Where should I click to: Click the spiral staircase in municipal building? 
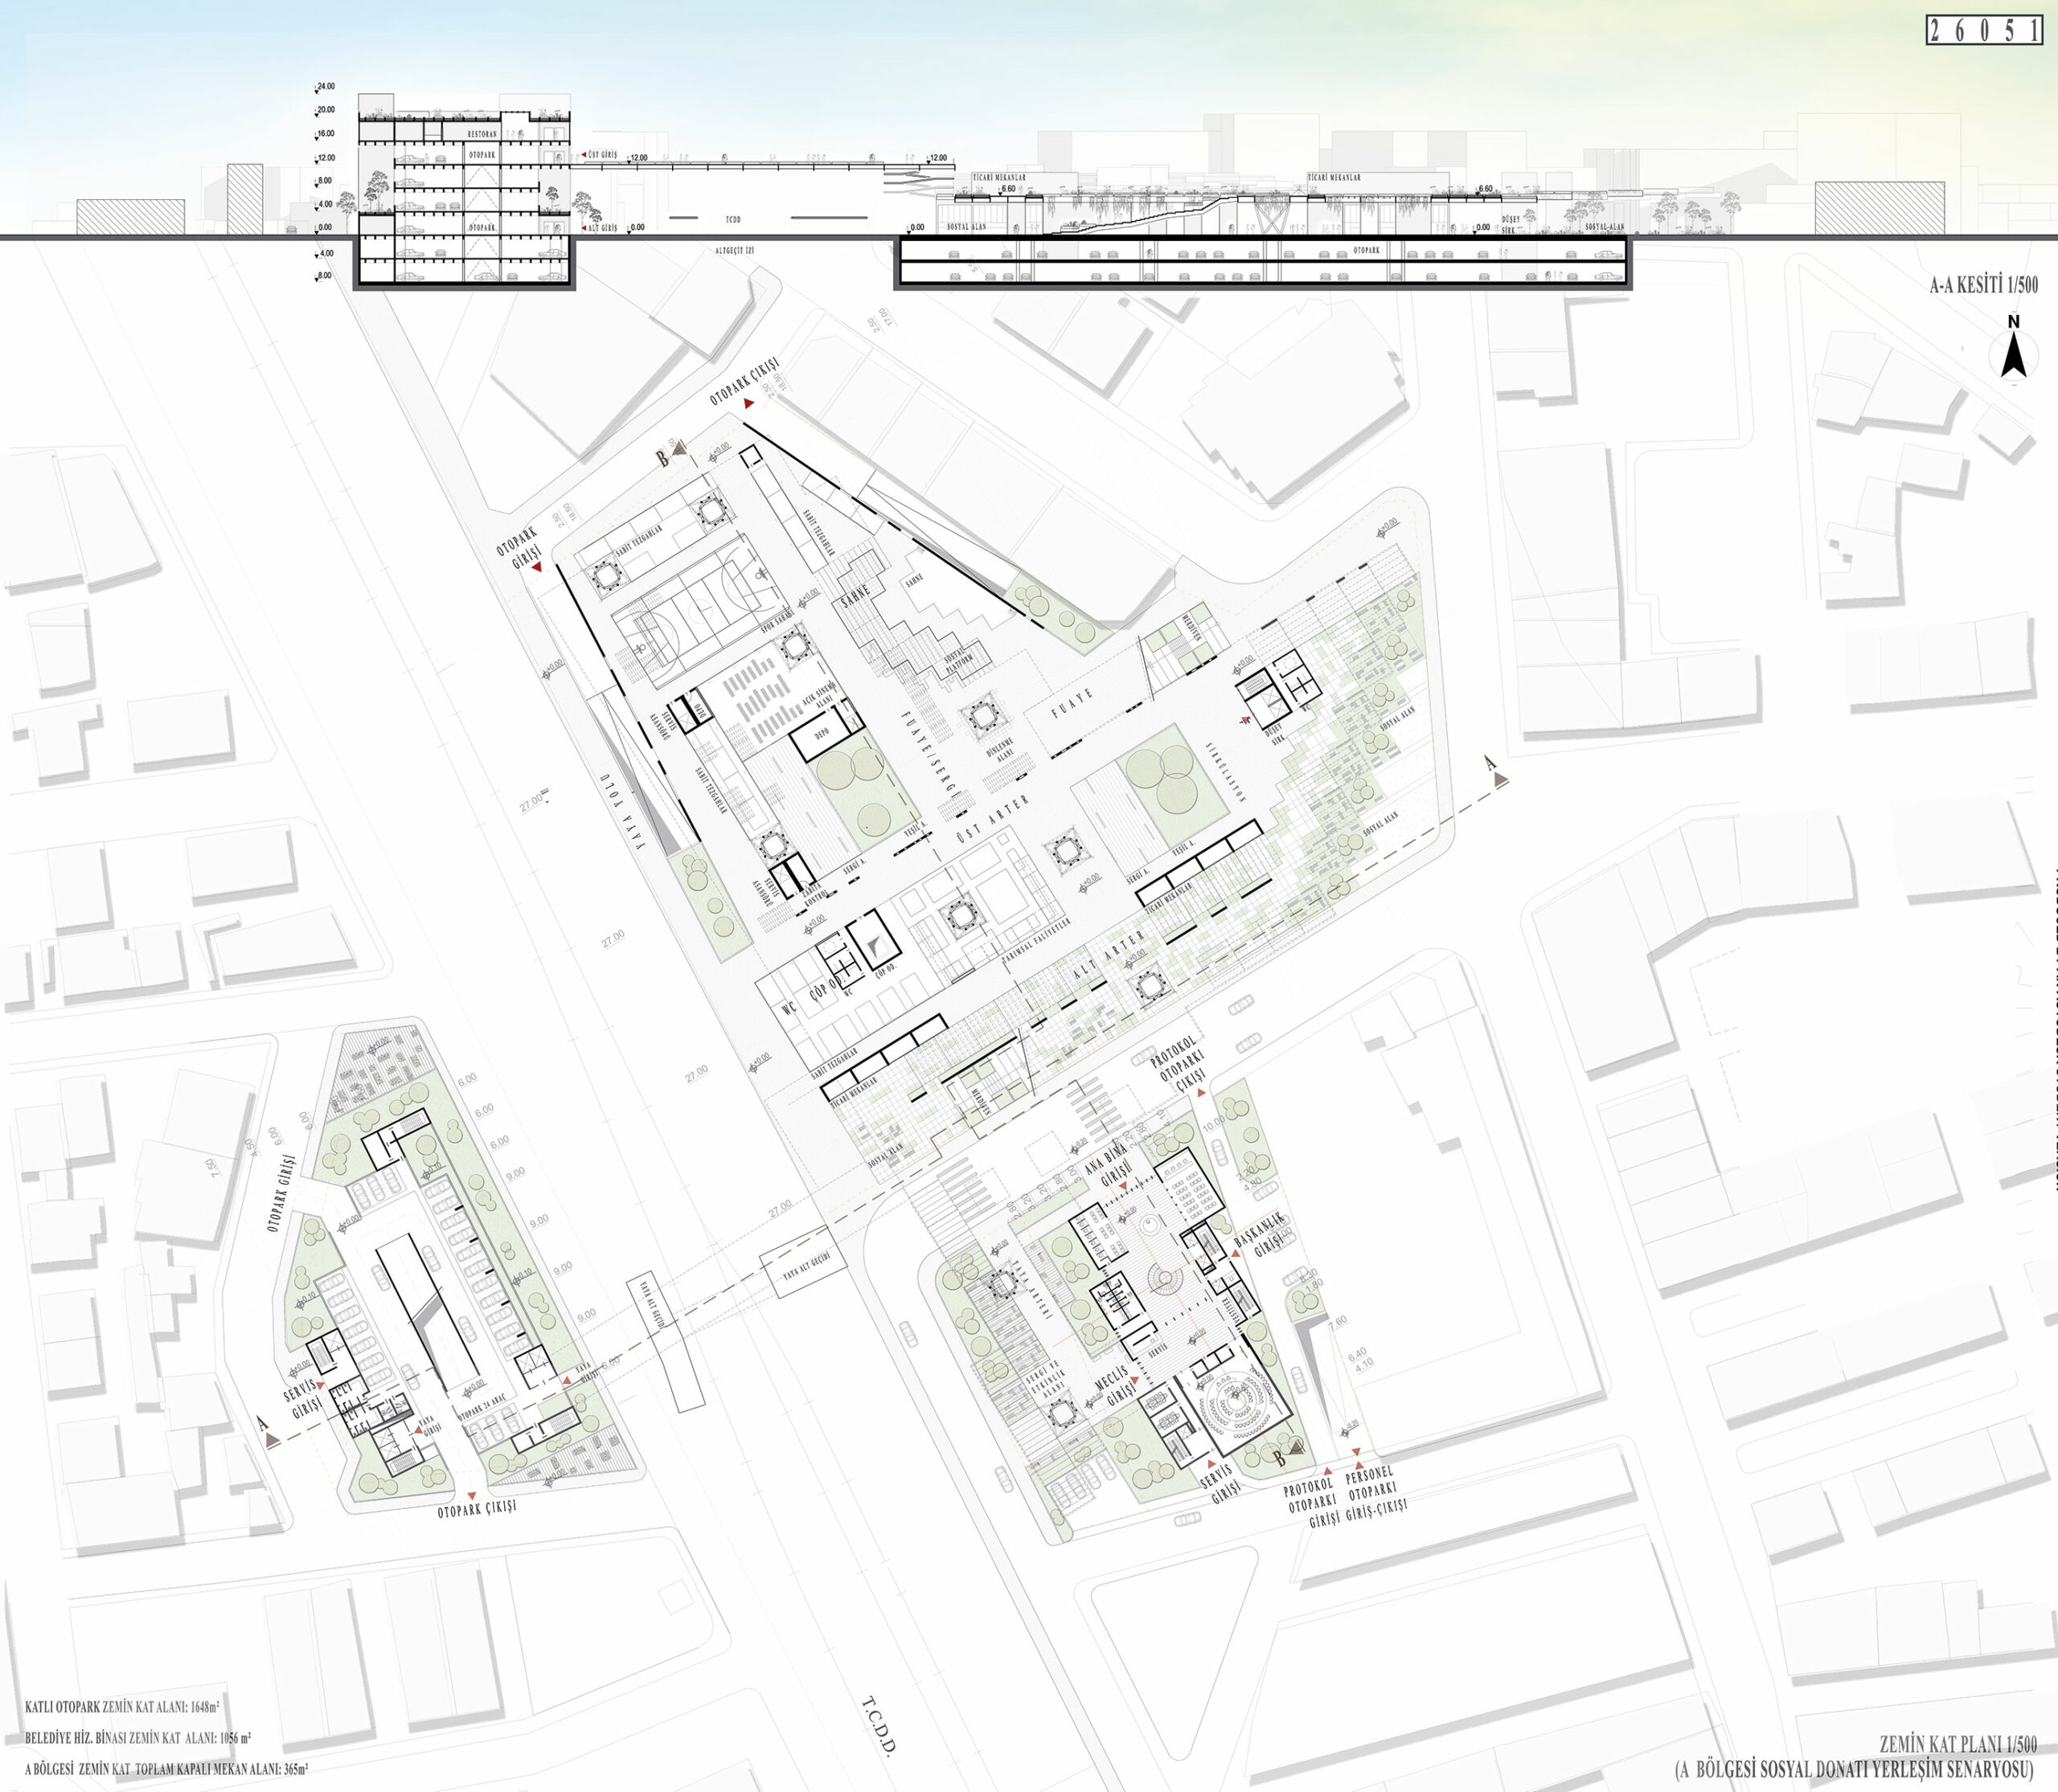pos(1166,1277)
